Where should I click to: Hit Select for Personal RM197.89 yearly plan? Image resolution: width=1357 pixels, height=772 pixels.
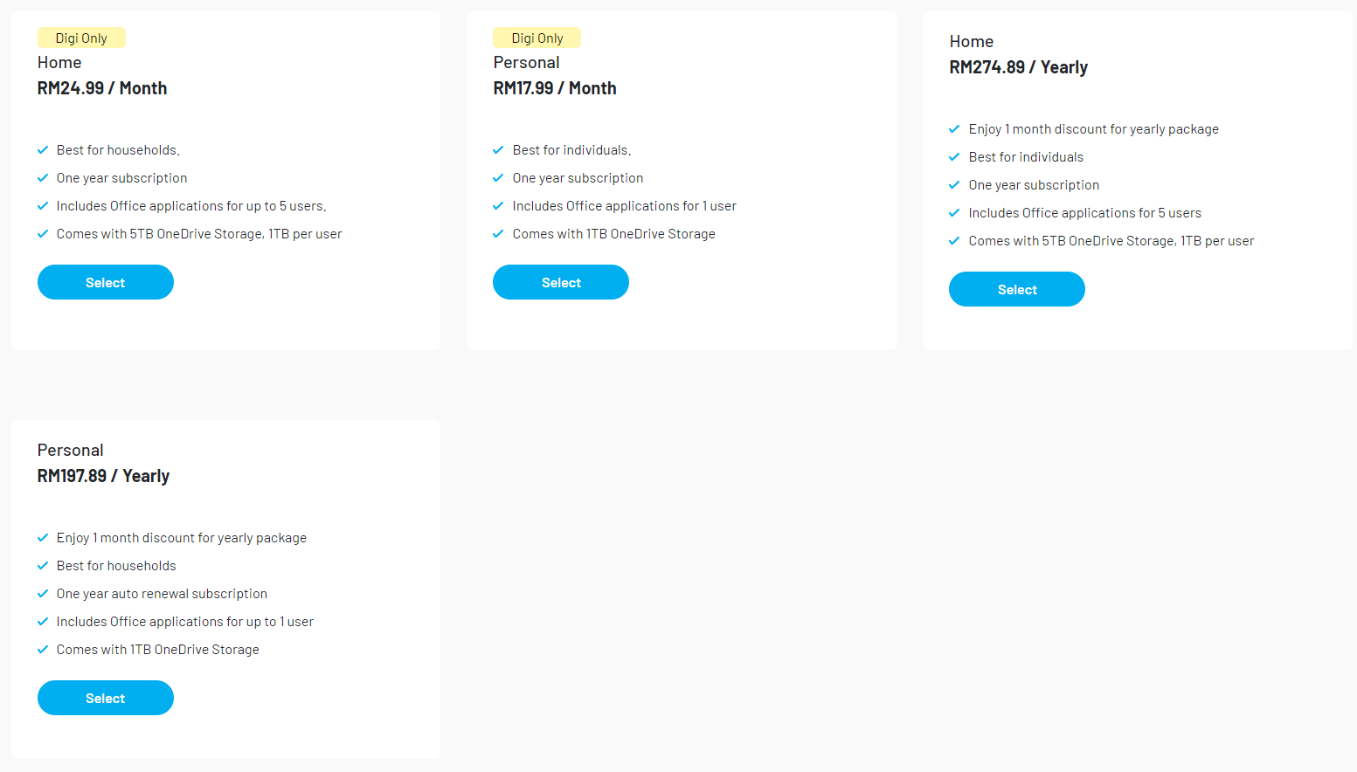pyautogui.click(x=105, y=698)
